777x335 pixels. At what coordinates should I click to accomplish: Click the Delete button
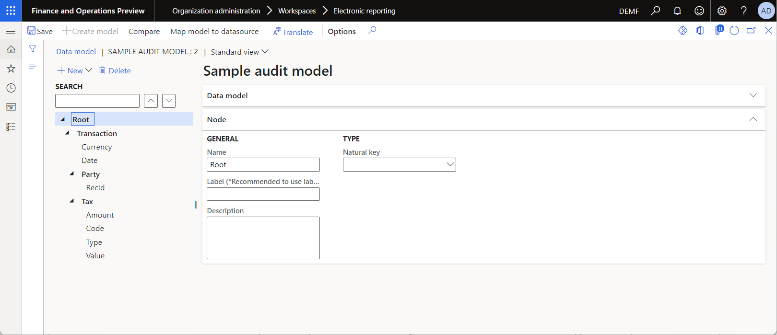pos(115,70)
